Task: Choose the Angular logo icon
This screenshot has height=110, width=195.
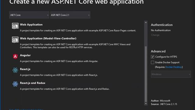Action: coord(15,56)
